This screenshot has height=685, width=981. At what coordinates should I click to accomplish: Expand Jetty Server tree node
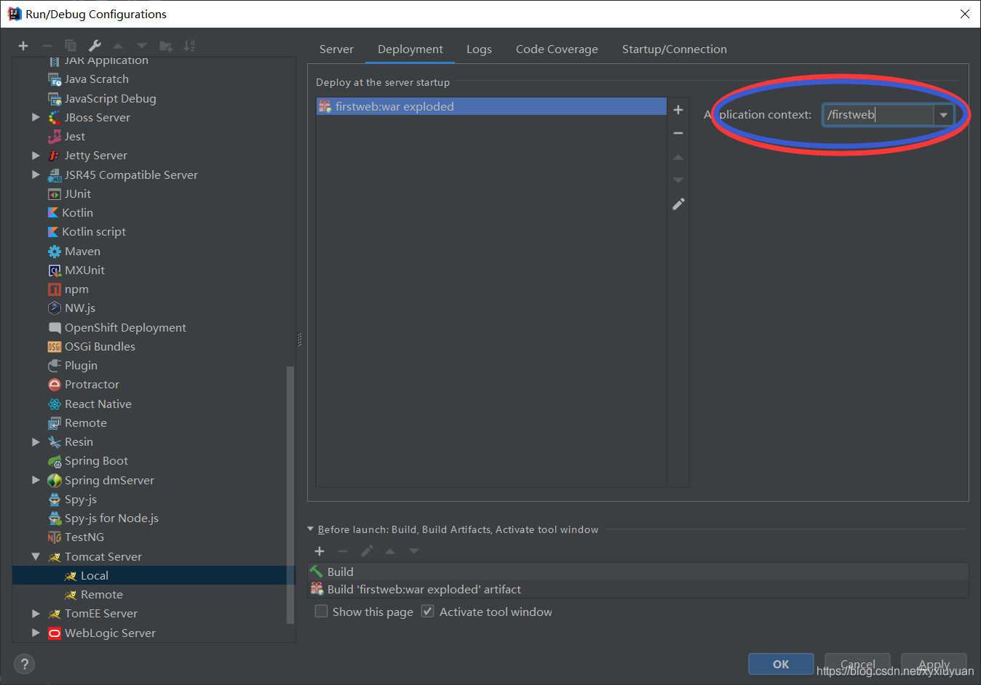36,156
